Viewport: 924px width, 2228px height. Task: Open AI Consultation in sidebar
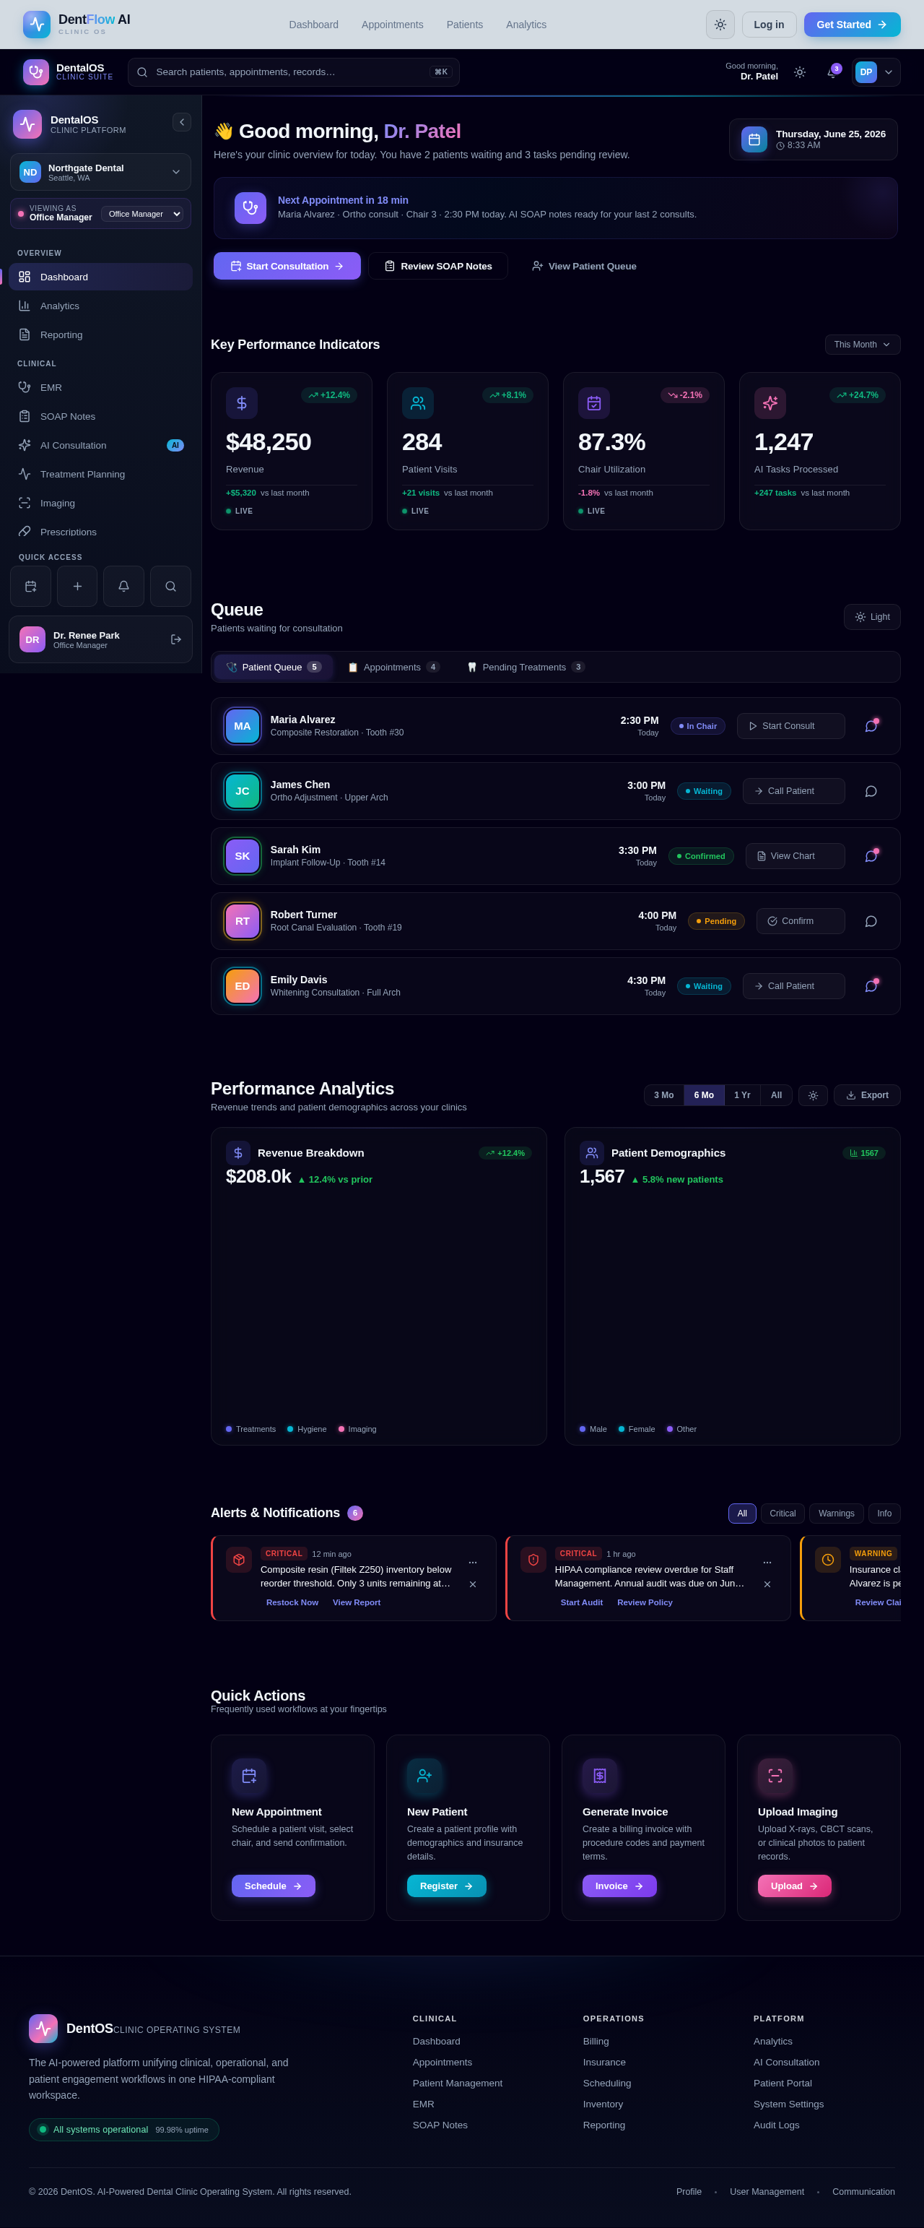100,446
